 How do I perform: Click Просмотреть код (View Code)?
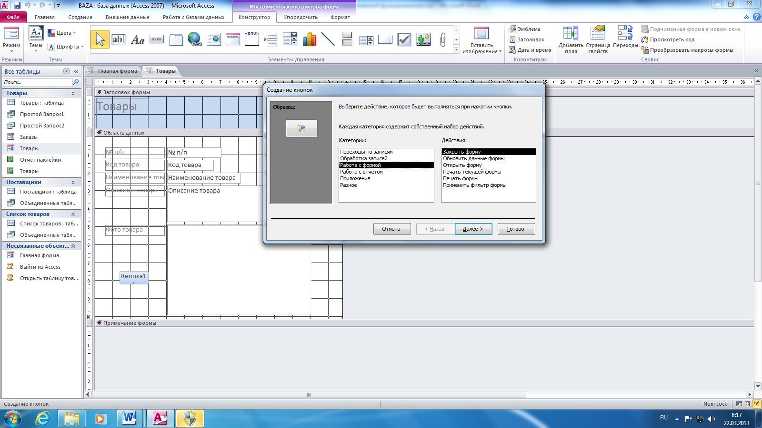tap(668, 39)
